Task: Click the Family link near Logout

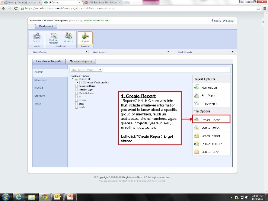Action: [217, 21]
